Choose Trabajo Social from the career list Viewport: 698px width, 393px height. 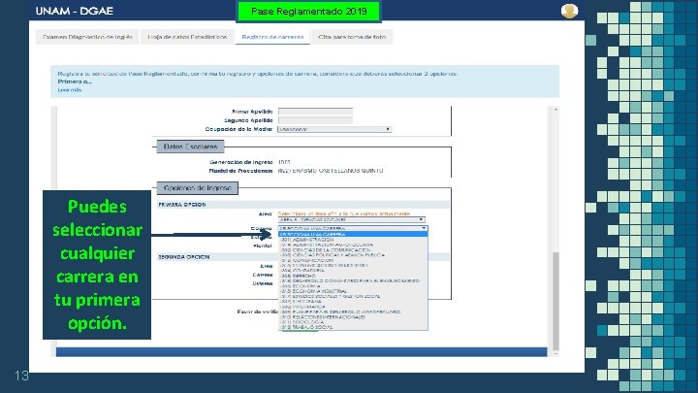pyautogui.click(x=353, y=327)
